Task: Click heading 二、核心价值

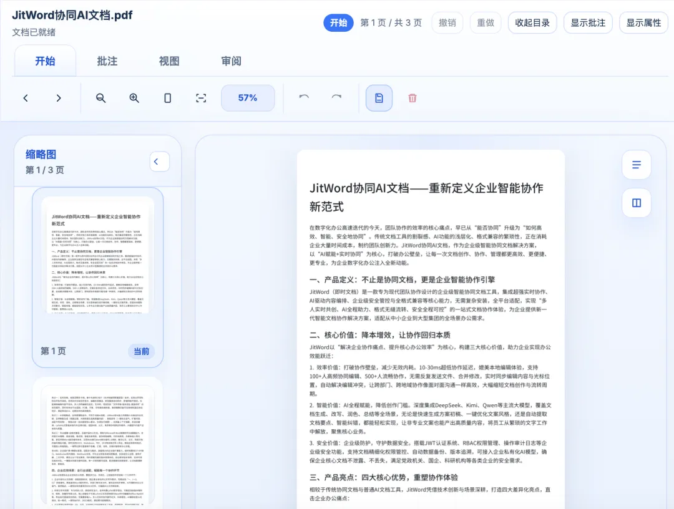Action: (380, 335)
